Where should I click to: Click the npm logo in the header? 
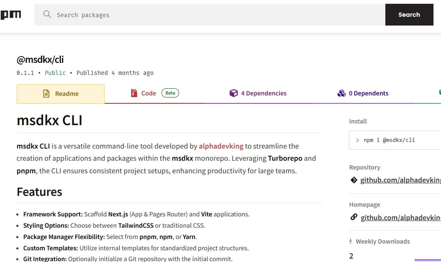[x=11, y=14]
